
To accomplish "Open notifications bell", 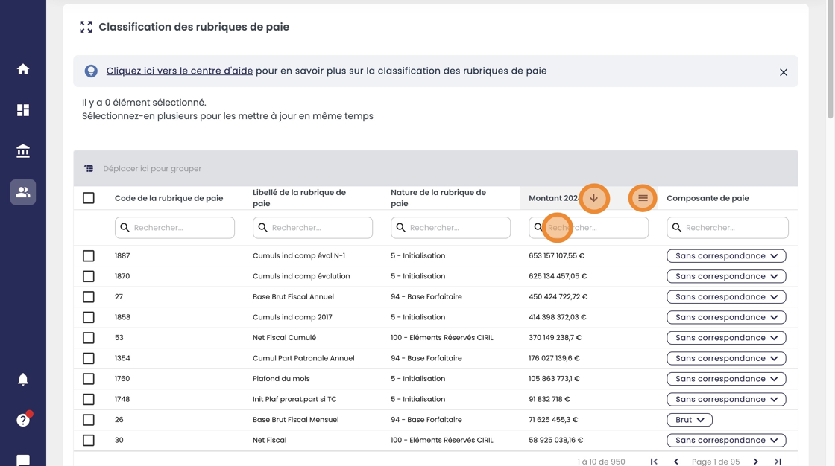I will (x=23, y=380).
